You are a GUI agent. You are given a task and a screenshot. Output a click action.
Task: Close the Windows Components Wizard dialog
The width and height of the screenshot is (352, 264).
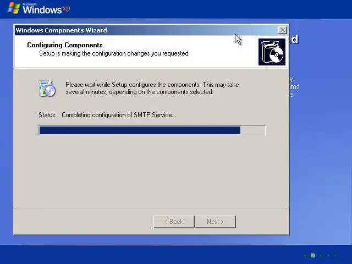point(282,30)
